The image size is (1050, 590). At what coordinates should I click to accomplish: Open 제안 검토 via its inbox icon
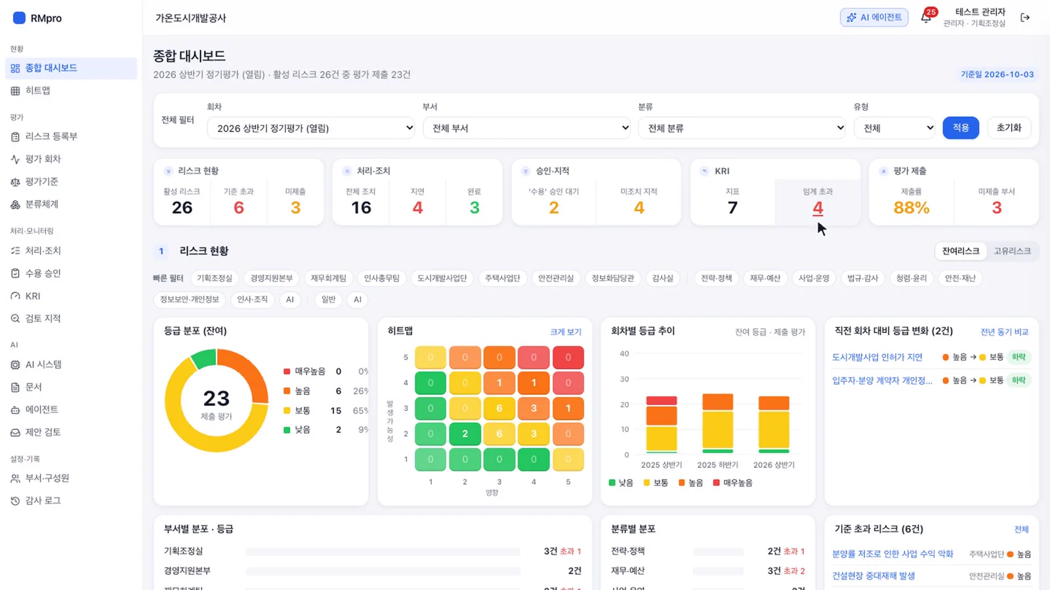(15, 433)
